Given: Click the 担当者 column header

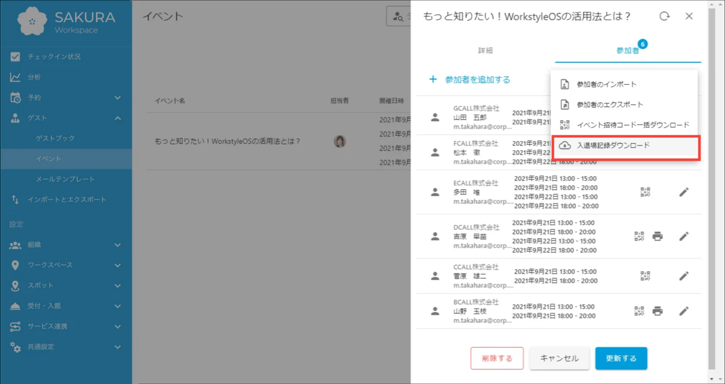Looking at the screenshot, I should 340,101.
